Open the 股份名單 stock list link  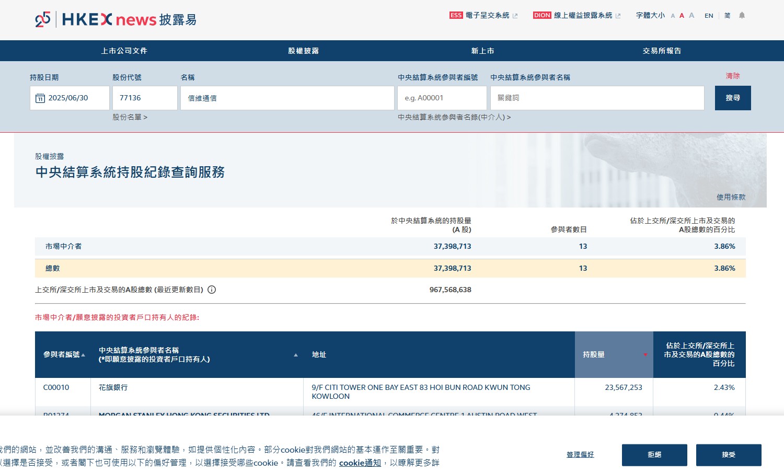(x=130, y=117)
